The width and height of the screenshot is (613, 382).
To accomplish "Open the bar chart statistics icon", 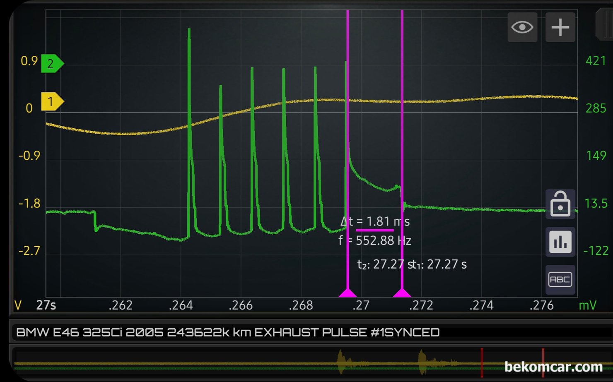I will coord(560,242).
